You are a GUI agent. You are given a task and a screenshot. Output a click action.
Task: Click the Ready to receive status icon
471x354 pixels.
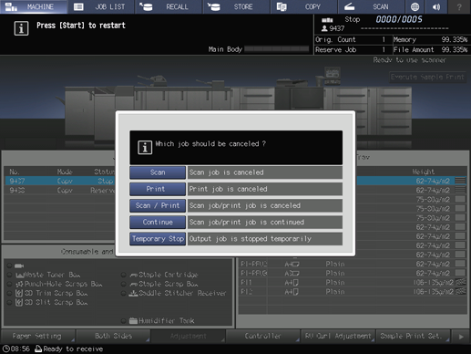tap(38, 349)
